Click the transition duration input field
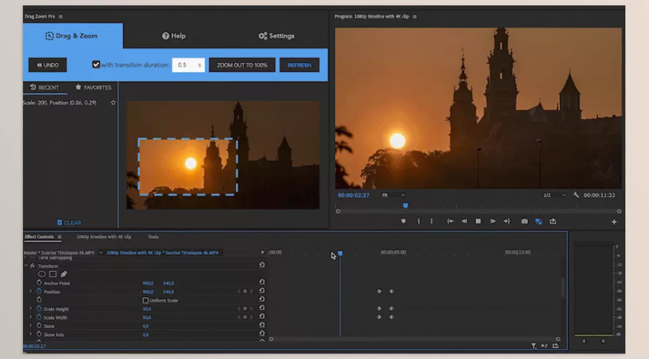 189,65
